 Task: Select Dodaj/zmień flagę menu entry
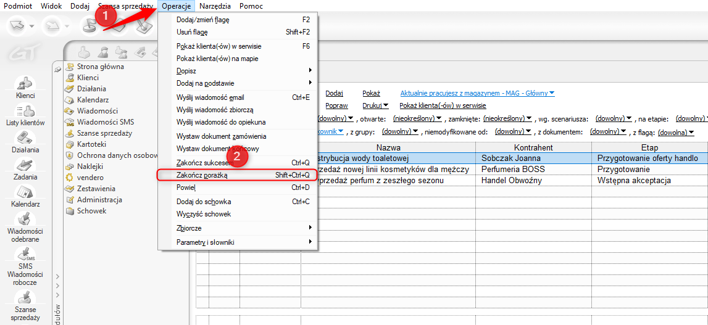238,20
